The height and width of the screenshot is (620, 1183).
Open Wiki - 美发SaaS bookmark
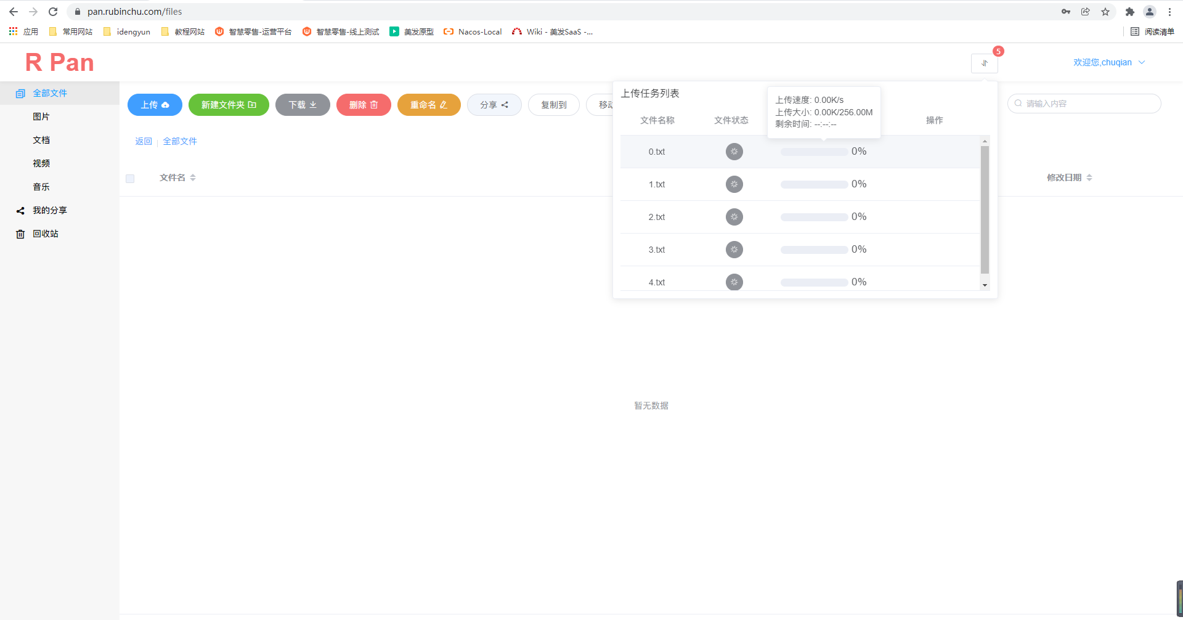(x=552, y=31)
